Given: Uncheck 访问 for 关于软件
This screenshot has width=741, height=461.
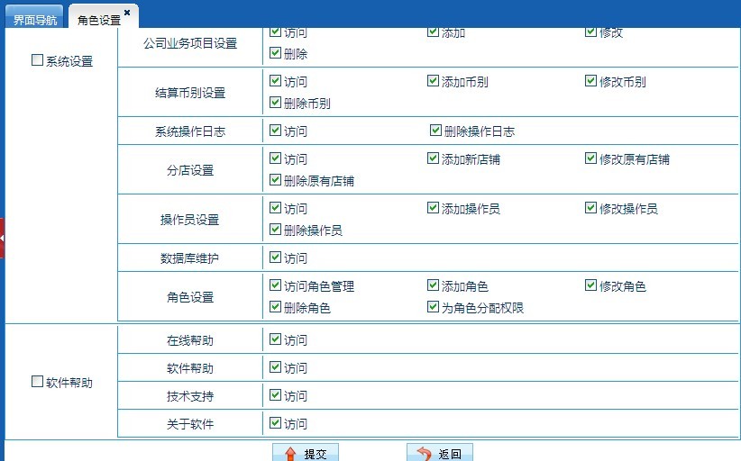Looking at the screenshot, I should click(275, 422).
